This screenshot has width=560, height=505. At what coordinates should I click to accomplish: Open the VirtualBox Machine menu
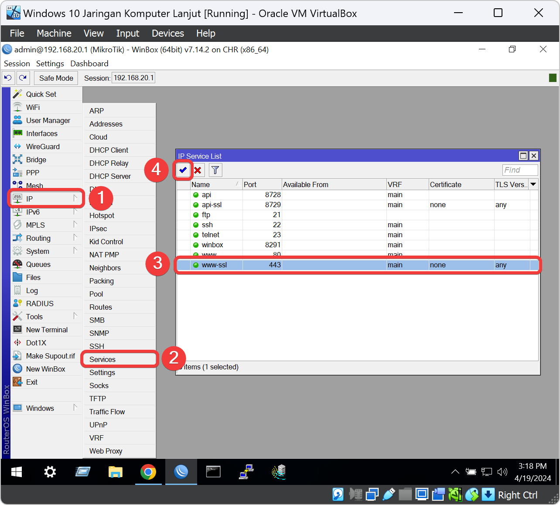(54, 33)
